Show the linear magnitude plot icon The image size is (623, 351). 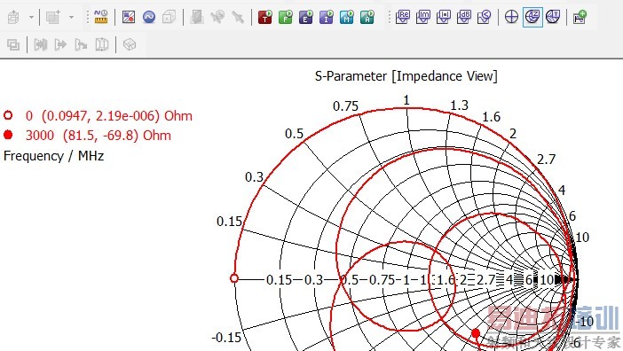pos(444,17)
